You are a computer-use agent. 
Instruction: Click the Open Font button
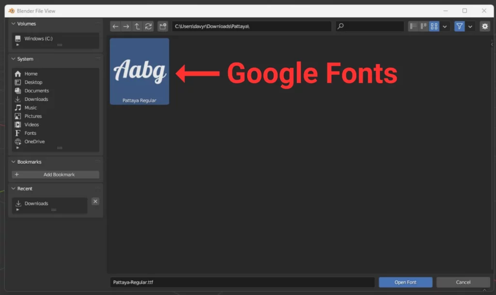coord(405,282)
